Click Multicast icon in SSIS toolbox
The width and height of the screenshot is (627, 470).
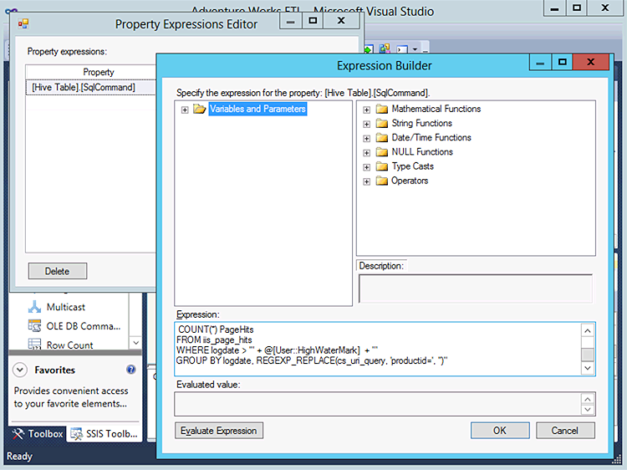(x=35, y=307)
